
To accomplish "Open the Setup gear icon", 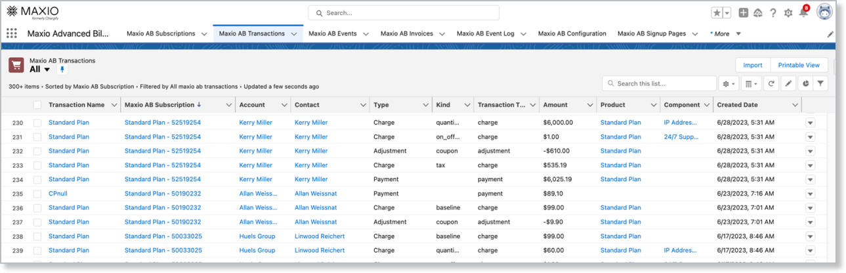I will coord(788,12).
